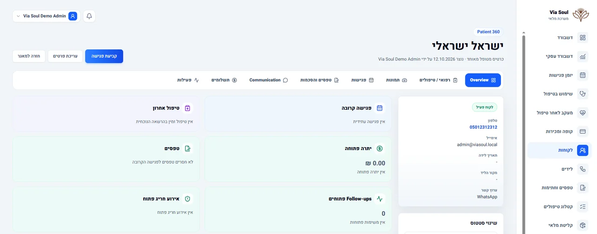
Task: Click the clipboard icon on טיפול אחרון card
Action: [187, 108]
